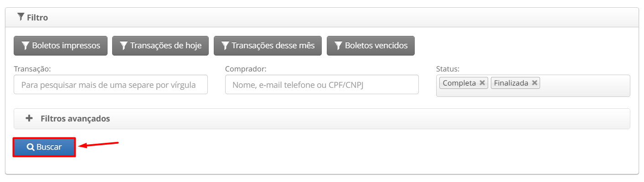Run the search with Buscar

click(x=44, y=147)
